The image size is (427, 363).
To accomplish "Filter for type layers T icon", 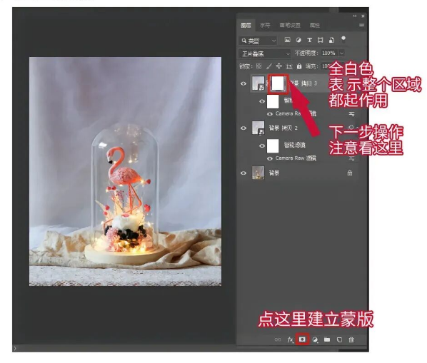I will coord(310,40).
